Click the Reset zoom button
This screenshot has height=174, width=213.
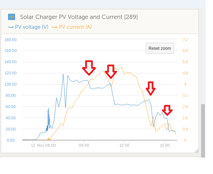(160, 48)
